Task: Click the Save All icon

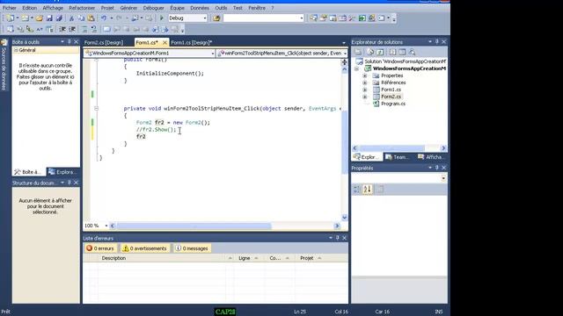Action: point(59,18)
